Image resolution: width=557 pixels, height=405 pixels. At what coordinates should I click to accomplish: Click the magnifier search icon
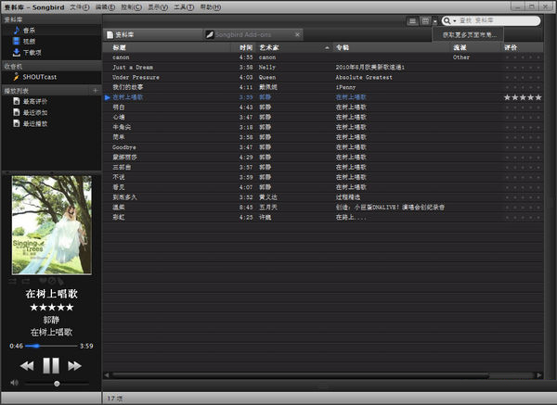click(447, 20)
